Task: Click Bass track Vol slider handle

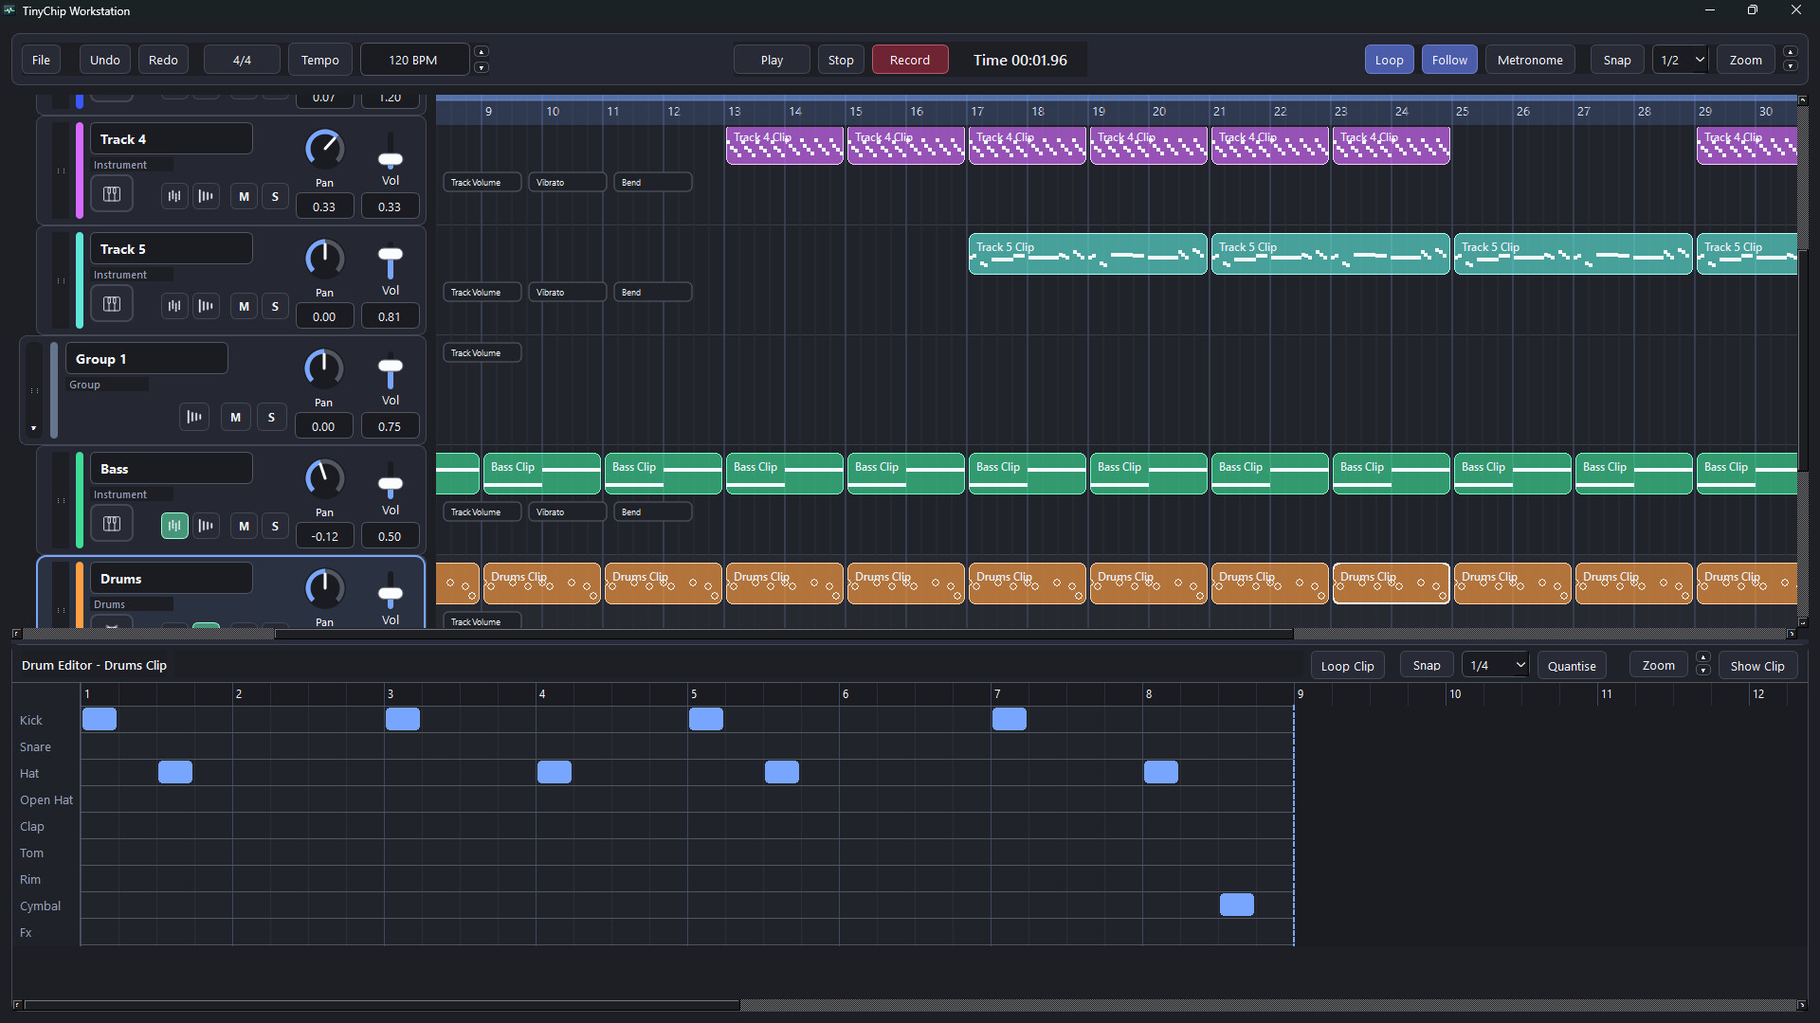Action: click(391, 484)
